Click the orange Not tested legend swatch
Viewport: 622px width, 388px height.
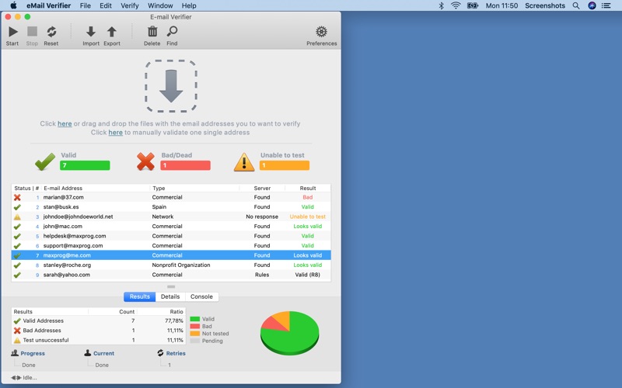tap(195, 334)
